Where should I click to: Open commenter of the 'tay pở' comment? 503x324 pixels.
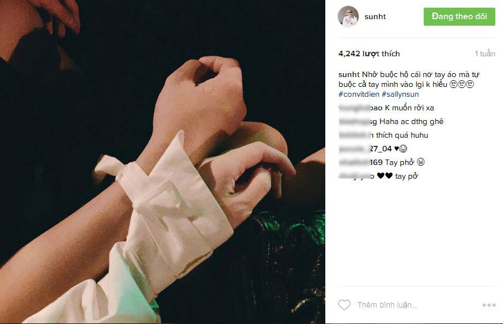[356, 176]
